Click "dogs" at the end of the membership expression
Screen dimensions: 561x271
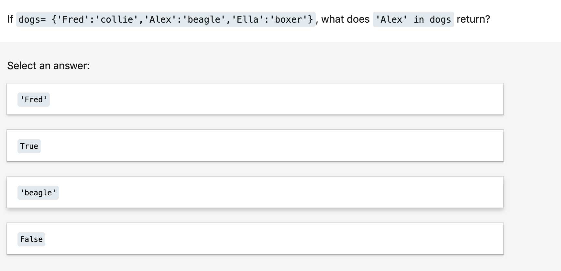tap(440, 19)
